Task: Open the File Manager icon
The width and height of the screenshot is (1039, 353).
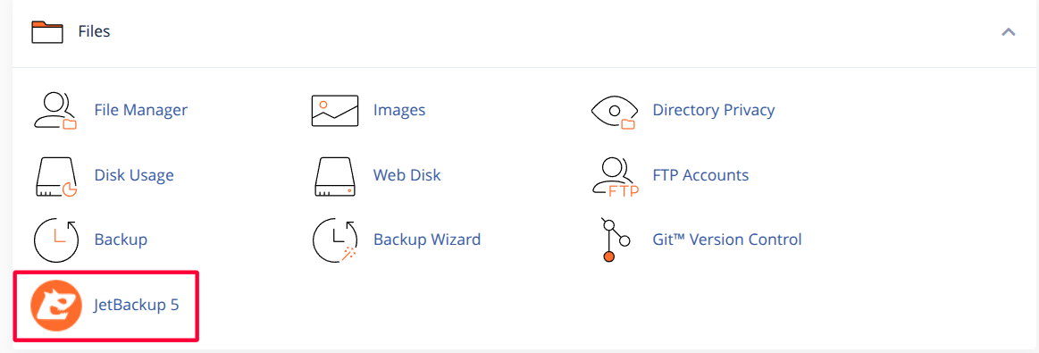Action: tap(55, 110)
